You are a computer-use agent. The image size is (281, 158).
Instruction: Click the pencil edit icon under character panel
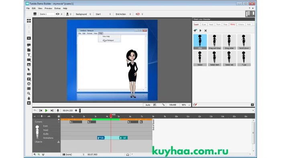click(195, 105)
